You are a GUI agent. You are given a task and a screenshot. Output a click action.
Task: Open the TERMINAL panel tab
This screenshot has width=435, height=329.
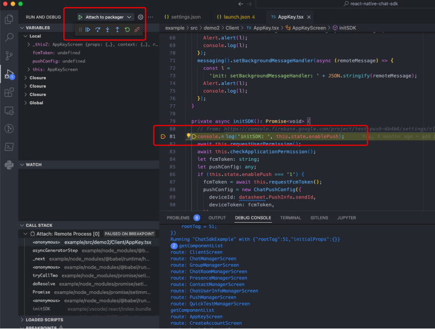291,218
